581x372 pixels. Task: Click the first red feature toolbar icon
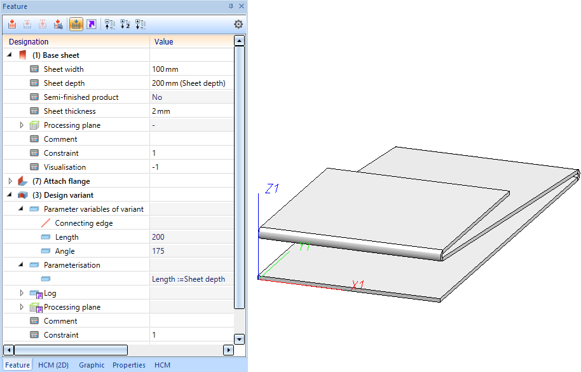pyautogui.click(x=12, y=24)
